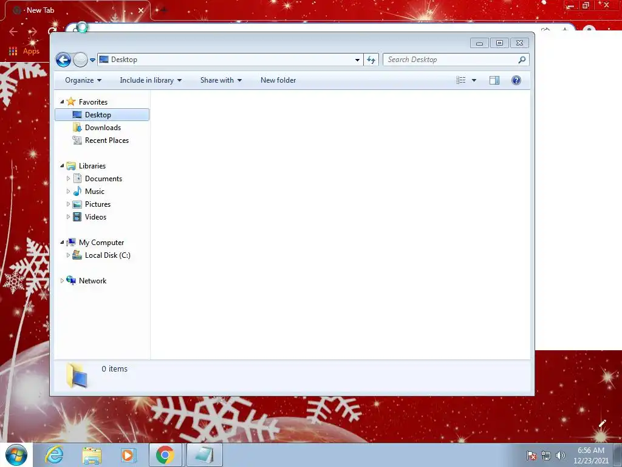This screenshot has height=467, width=622.
Task: Click the search magnifier icon
Action: (522, 60)
